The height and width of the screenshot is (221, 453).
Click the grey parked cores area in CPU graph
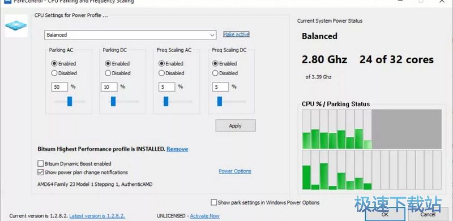click(407, 129)
